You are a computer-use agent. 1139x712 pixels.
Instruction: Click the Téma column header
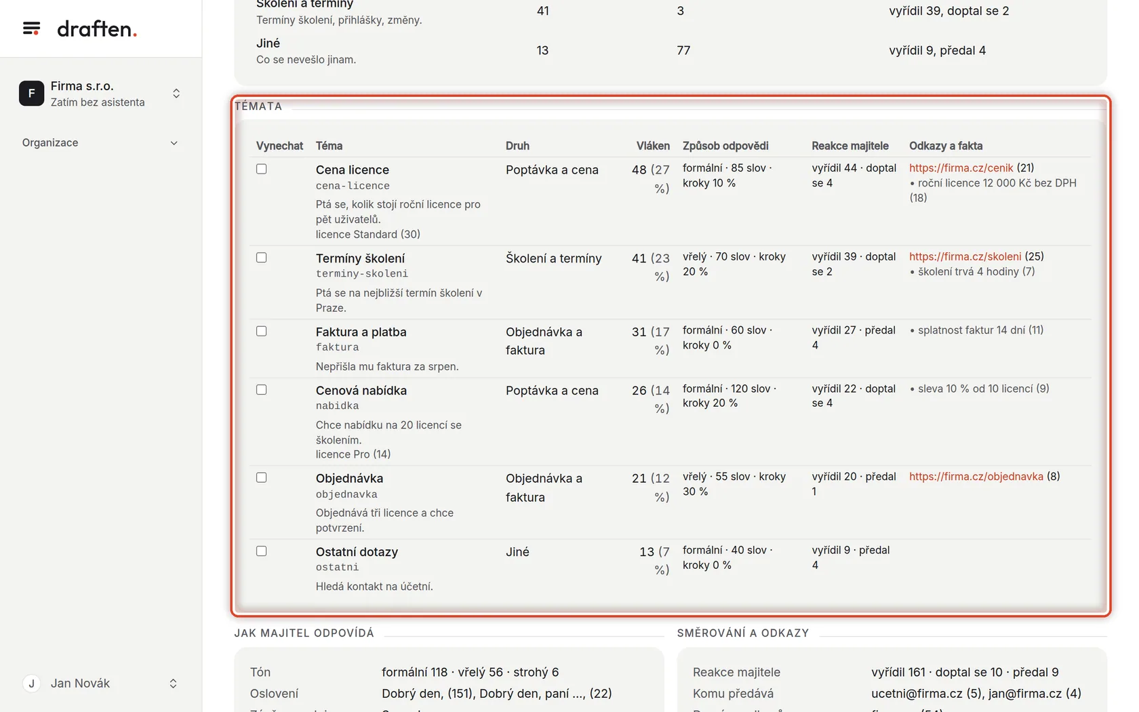coord(329,146)
